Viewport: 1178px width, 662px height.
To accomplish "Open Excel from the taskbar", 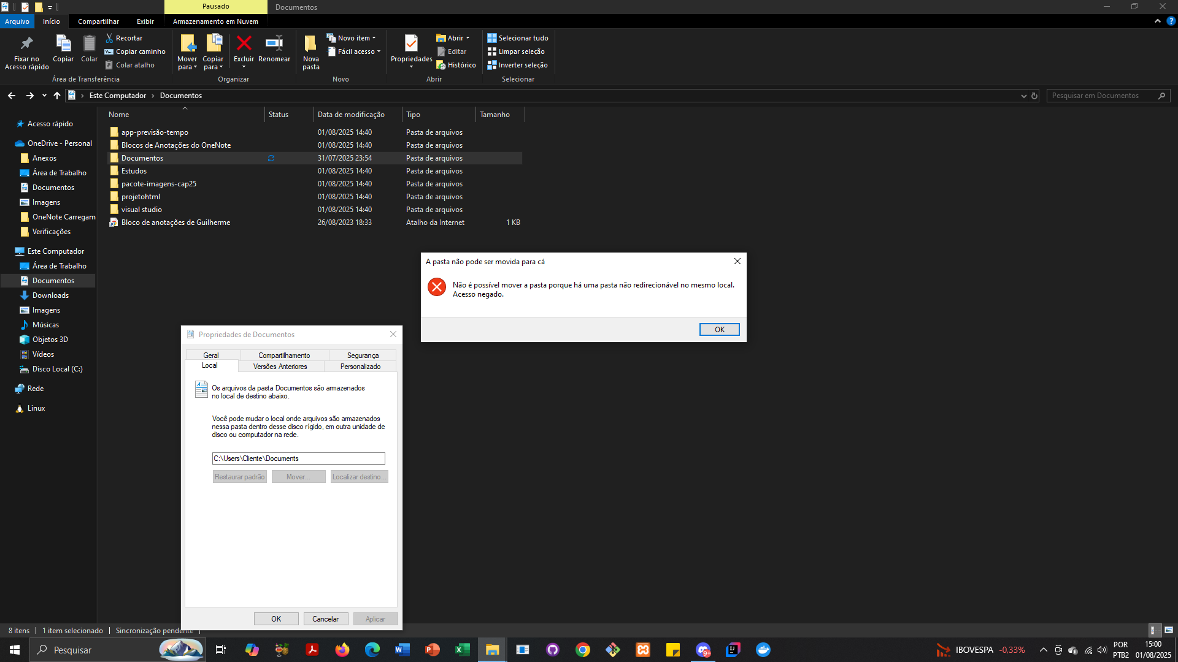I will point(463,650).
